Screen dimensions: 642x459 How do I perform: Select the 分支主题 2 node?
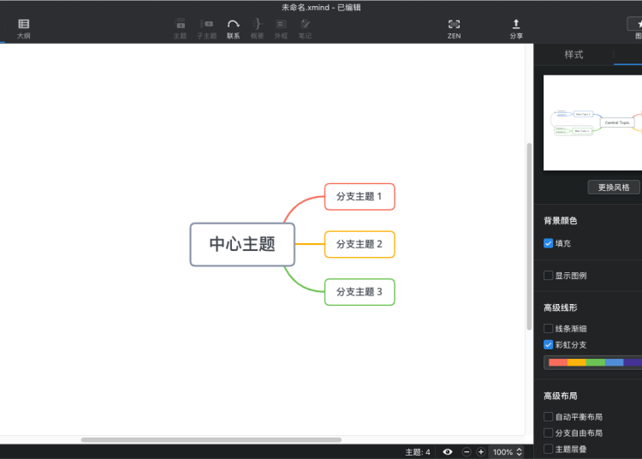pos(360,244)
